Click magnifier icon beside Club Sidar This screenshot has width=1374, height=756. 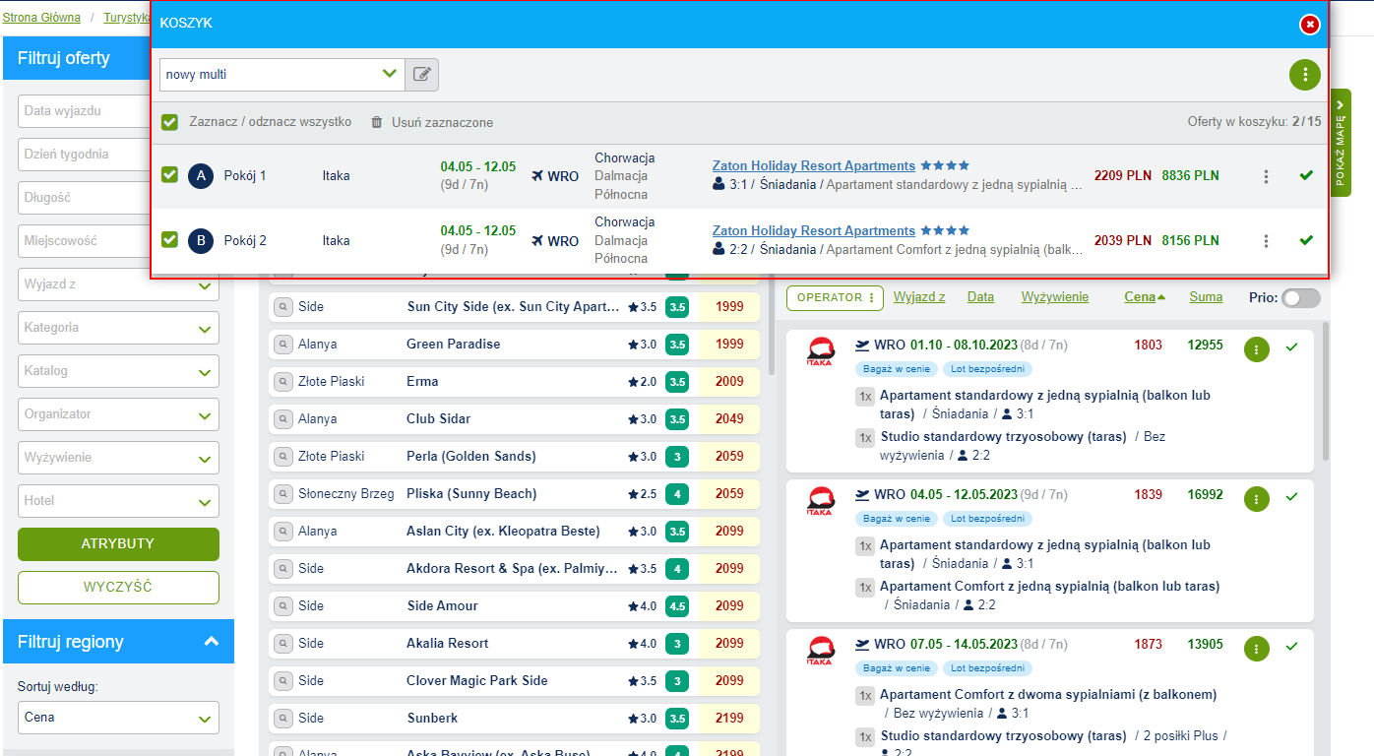tap(283, 419)
